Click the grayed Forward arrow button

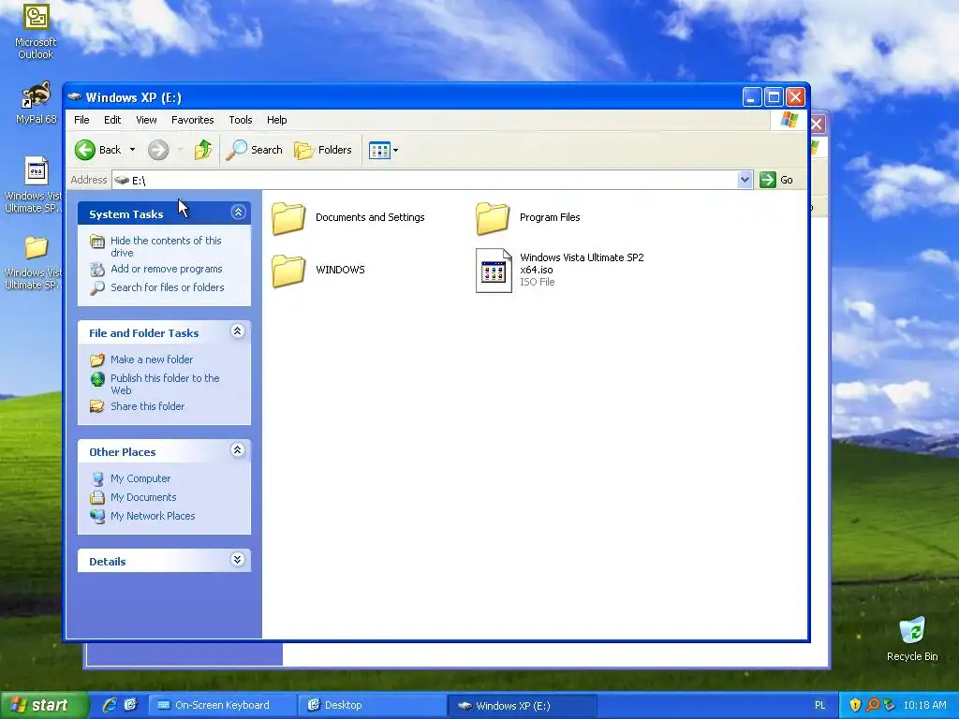coord(158,150)
